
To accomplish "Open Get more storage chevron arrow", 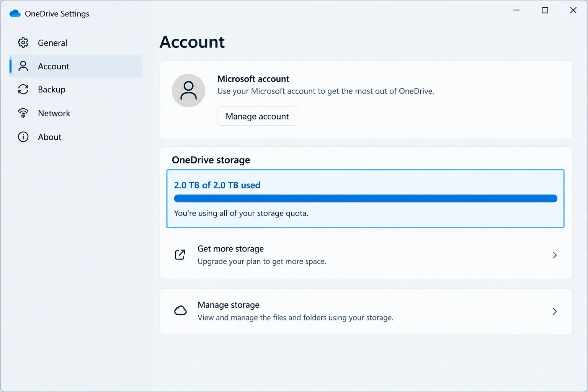I will point(555,255).
